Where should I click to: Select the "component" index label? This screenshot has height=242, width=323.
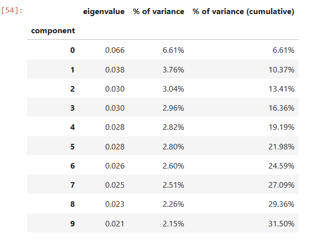pos(53,30)
